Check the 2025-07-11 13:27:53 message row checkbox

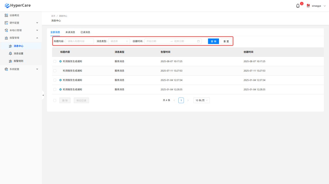coord(55,71)
